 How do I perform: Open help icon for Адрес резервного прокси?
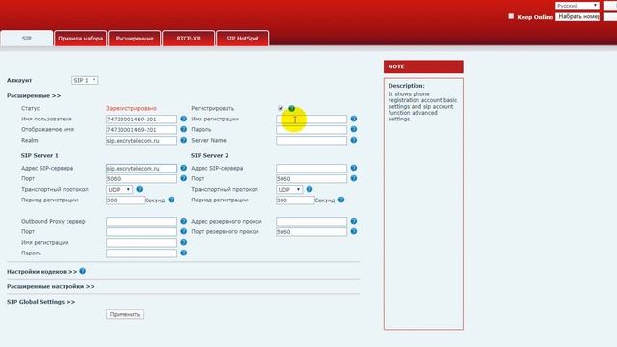point(354,221)
